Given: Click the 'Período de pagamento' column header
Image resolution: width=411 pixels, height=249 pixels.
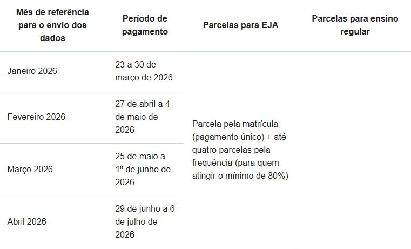Looking at the screenshot, I should pyautogui.click(x=145, y=25).
